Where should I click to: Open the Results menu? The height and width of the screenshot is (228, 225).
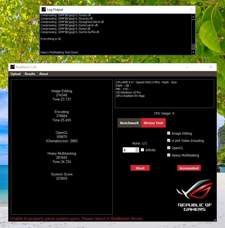coord(30,74)
